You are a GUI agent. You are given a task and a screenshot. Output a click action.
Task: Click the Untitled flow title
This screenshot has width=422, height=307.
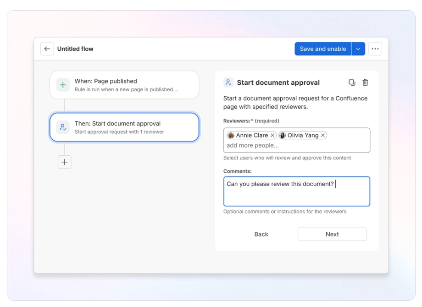75,49
